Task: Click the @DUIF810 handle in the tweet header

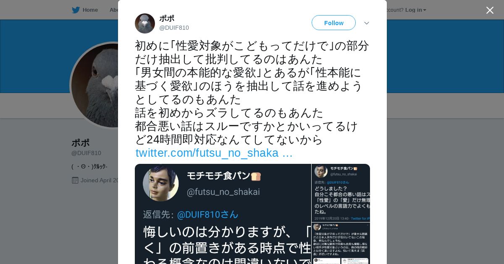Action: [x=174, y=28]
